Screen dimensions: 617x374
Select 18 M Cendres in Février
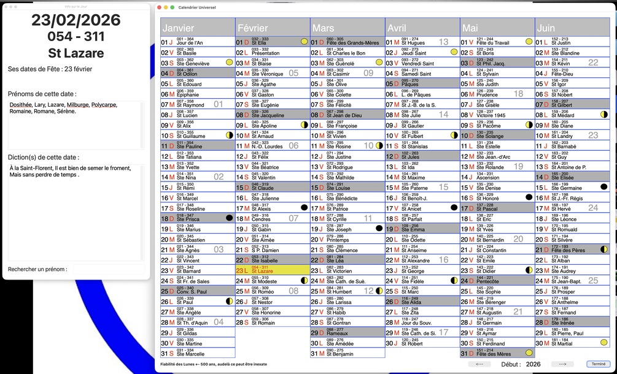pyautogui.click(x=273, y=218)
